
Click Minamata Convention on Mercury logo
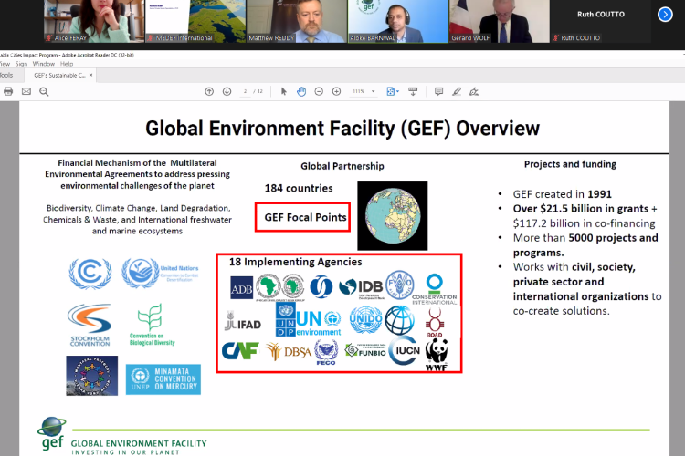coord(163,379)
